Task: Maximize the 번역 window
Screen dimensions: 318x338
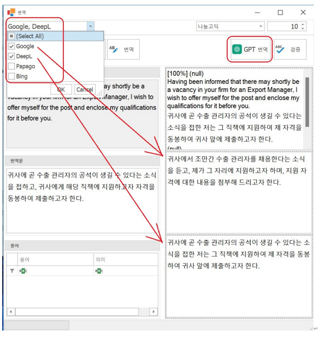Action: pyautogui.click(x=280, y=13)
